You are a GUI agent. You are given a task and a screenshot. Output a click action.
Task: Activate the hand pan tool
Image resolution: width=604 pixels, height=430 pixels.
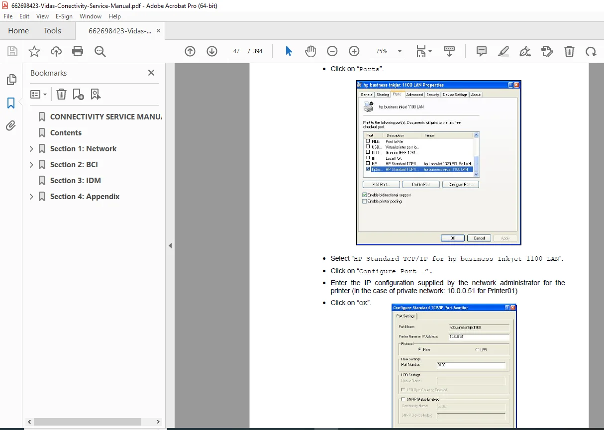click(x=310, y=51)
